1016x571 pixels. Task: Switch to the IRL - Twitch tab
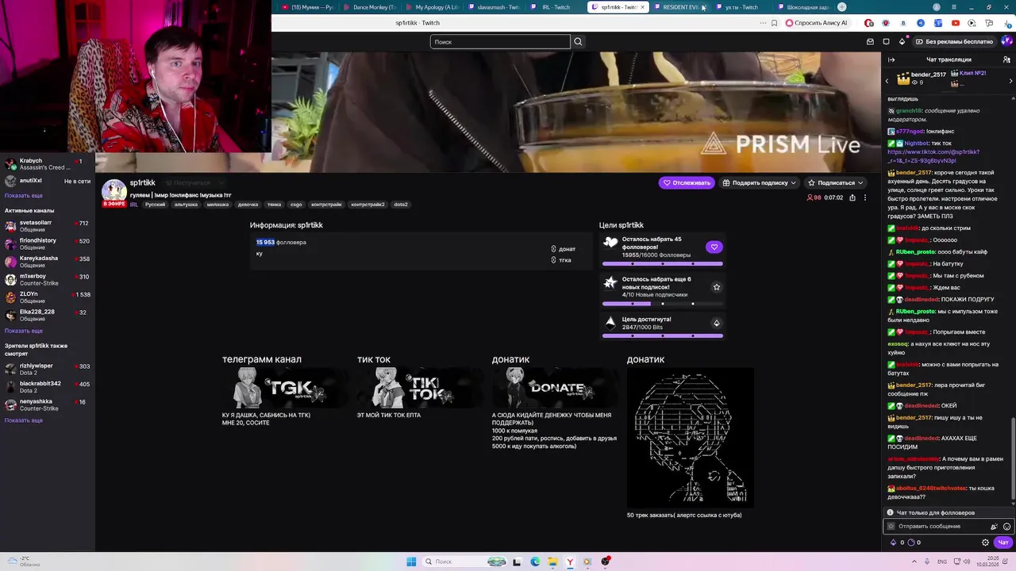pyautogui.click(x=556, y=7)
